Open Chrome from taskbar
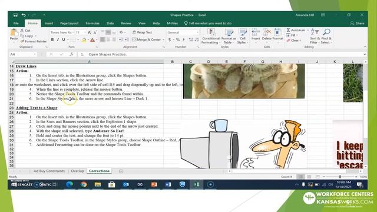 click(84, 184)
